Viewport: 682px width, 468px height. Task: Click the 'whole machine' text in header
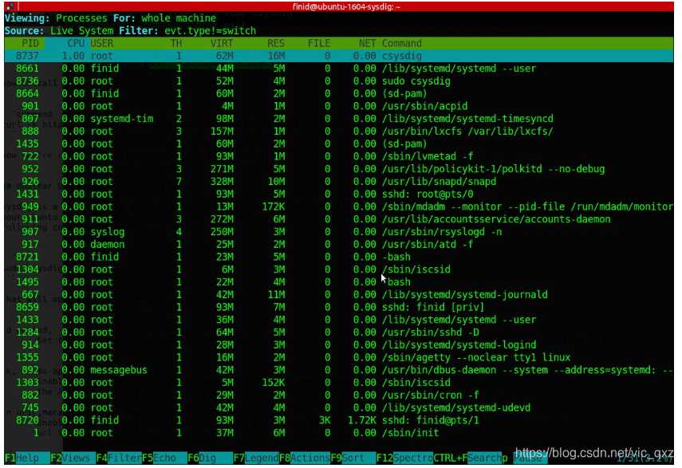pos(179,18)
